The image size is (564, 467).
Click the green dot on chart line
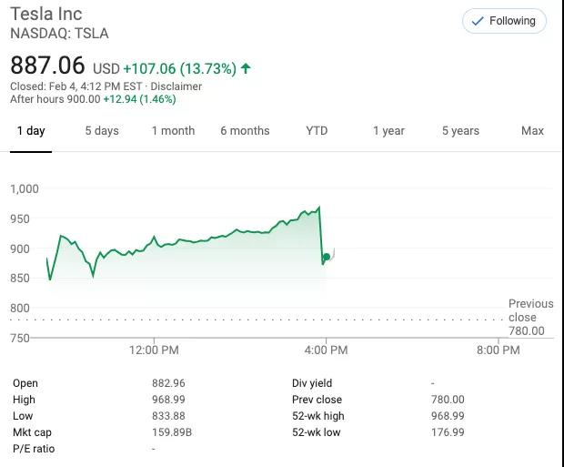pyautogui.click(x=327, y=258)
